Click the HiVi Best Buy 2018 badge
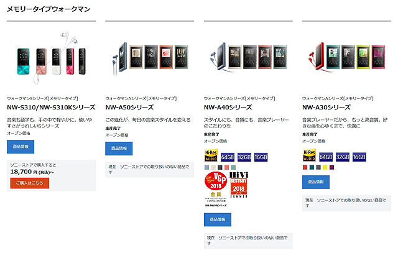The height and width of the screenshot is (258, 398). (x=239, y=185)
